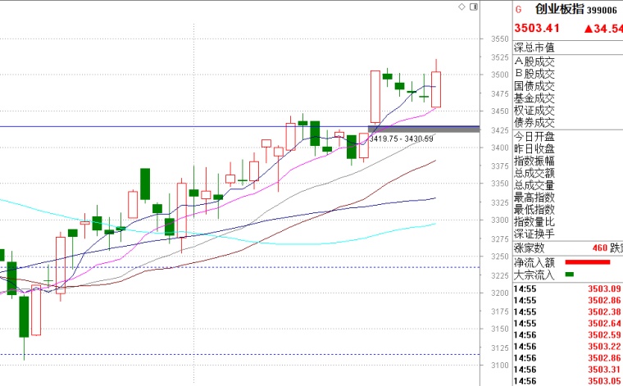Click the green 大宗流入 bar
Viewport: 623px width, 386px height.
point(569,275)
